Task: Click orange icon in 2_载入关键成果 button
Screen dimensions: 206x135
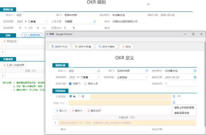Action: point(4,65)
